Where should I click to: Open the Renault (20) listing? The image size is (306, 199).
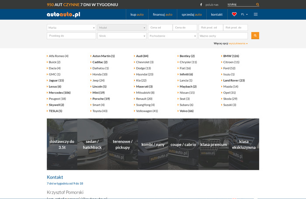click(144, 99)
